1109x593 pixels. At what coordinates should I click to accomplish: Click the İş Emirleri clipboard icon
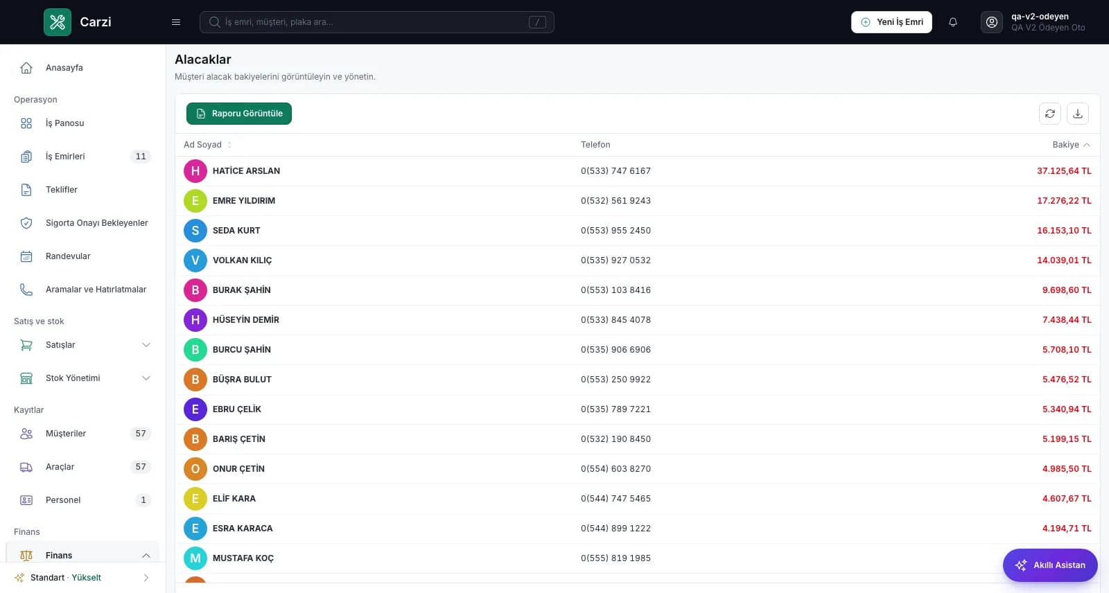pyautogui.click(x=26, y=157)
